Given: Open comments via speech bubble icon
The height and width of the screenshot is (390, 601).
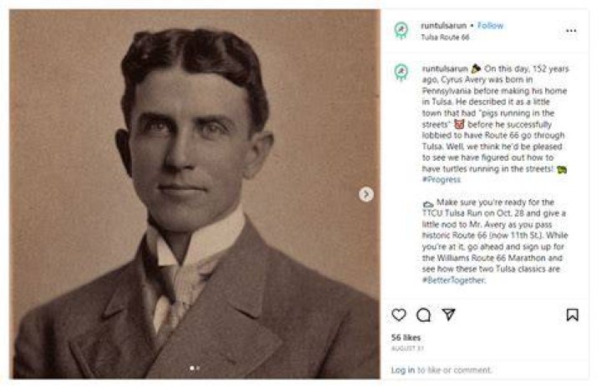Looking at the screenshot, I should [x=423, y=315].
